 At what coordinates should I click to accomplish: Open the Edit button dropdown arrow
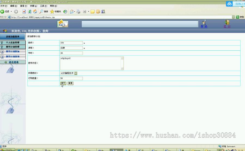[88, 11]
